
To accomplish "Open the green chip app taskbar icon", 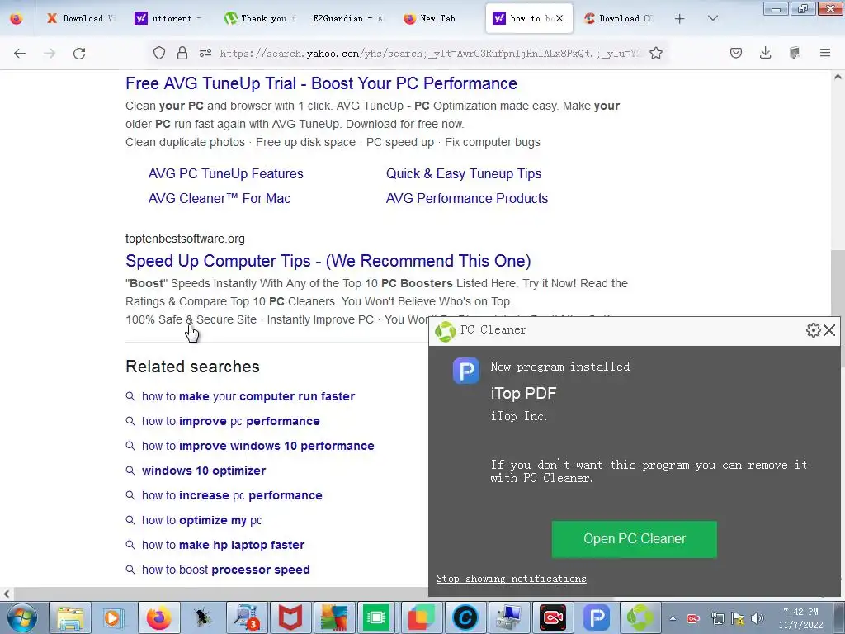I will pyautogui.click(x=376, y=617).
